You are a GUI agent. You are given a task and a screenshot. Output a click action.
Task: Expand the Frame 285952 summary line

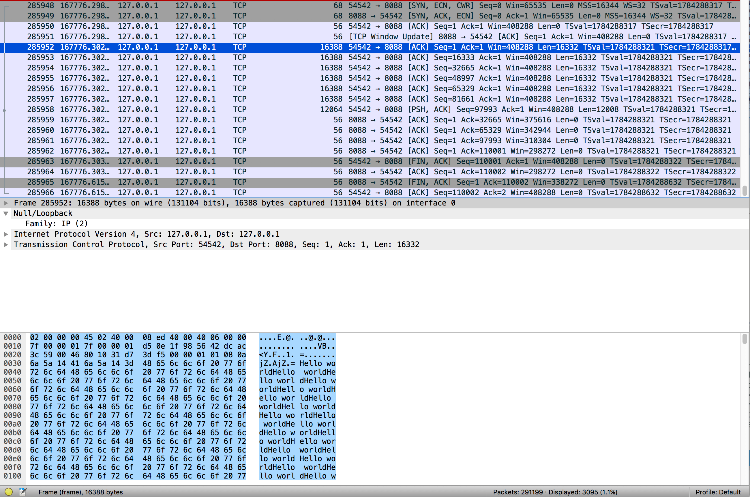pos(6,203)
